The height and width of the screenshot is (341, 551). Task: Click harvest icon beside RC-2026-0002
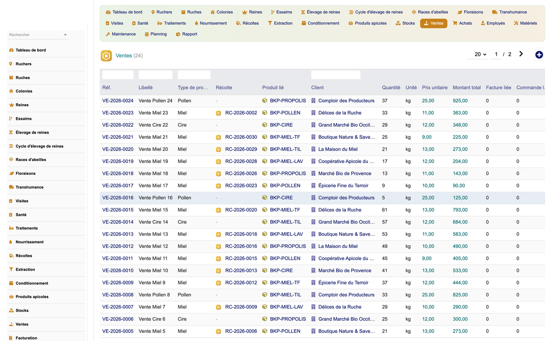click(219, 113)
